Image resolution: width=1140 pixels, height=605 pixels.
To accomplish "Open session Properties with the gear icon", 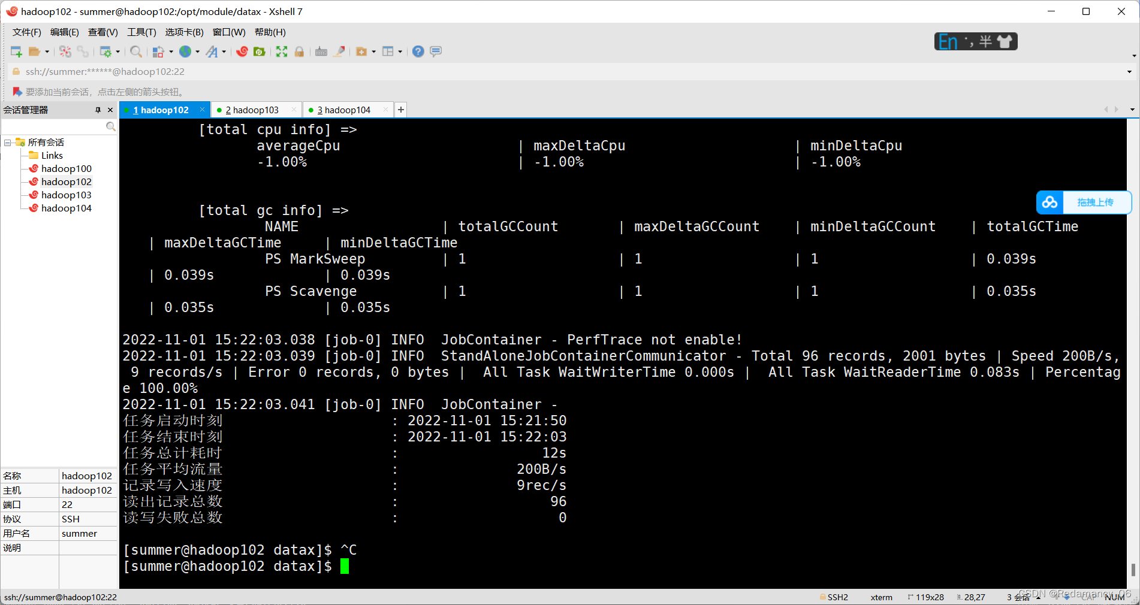I will point(105,52).
